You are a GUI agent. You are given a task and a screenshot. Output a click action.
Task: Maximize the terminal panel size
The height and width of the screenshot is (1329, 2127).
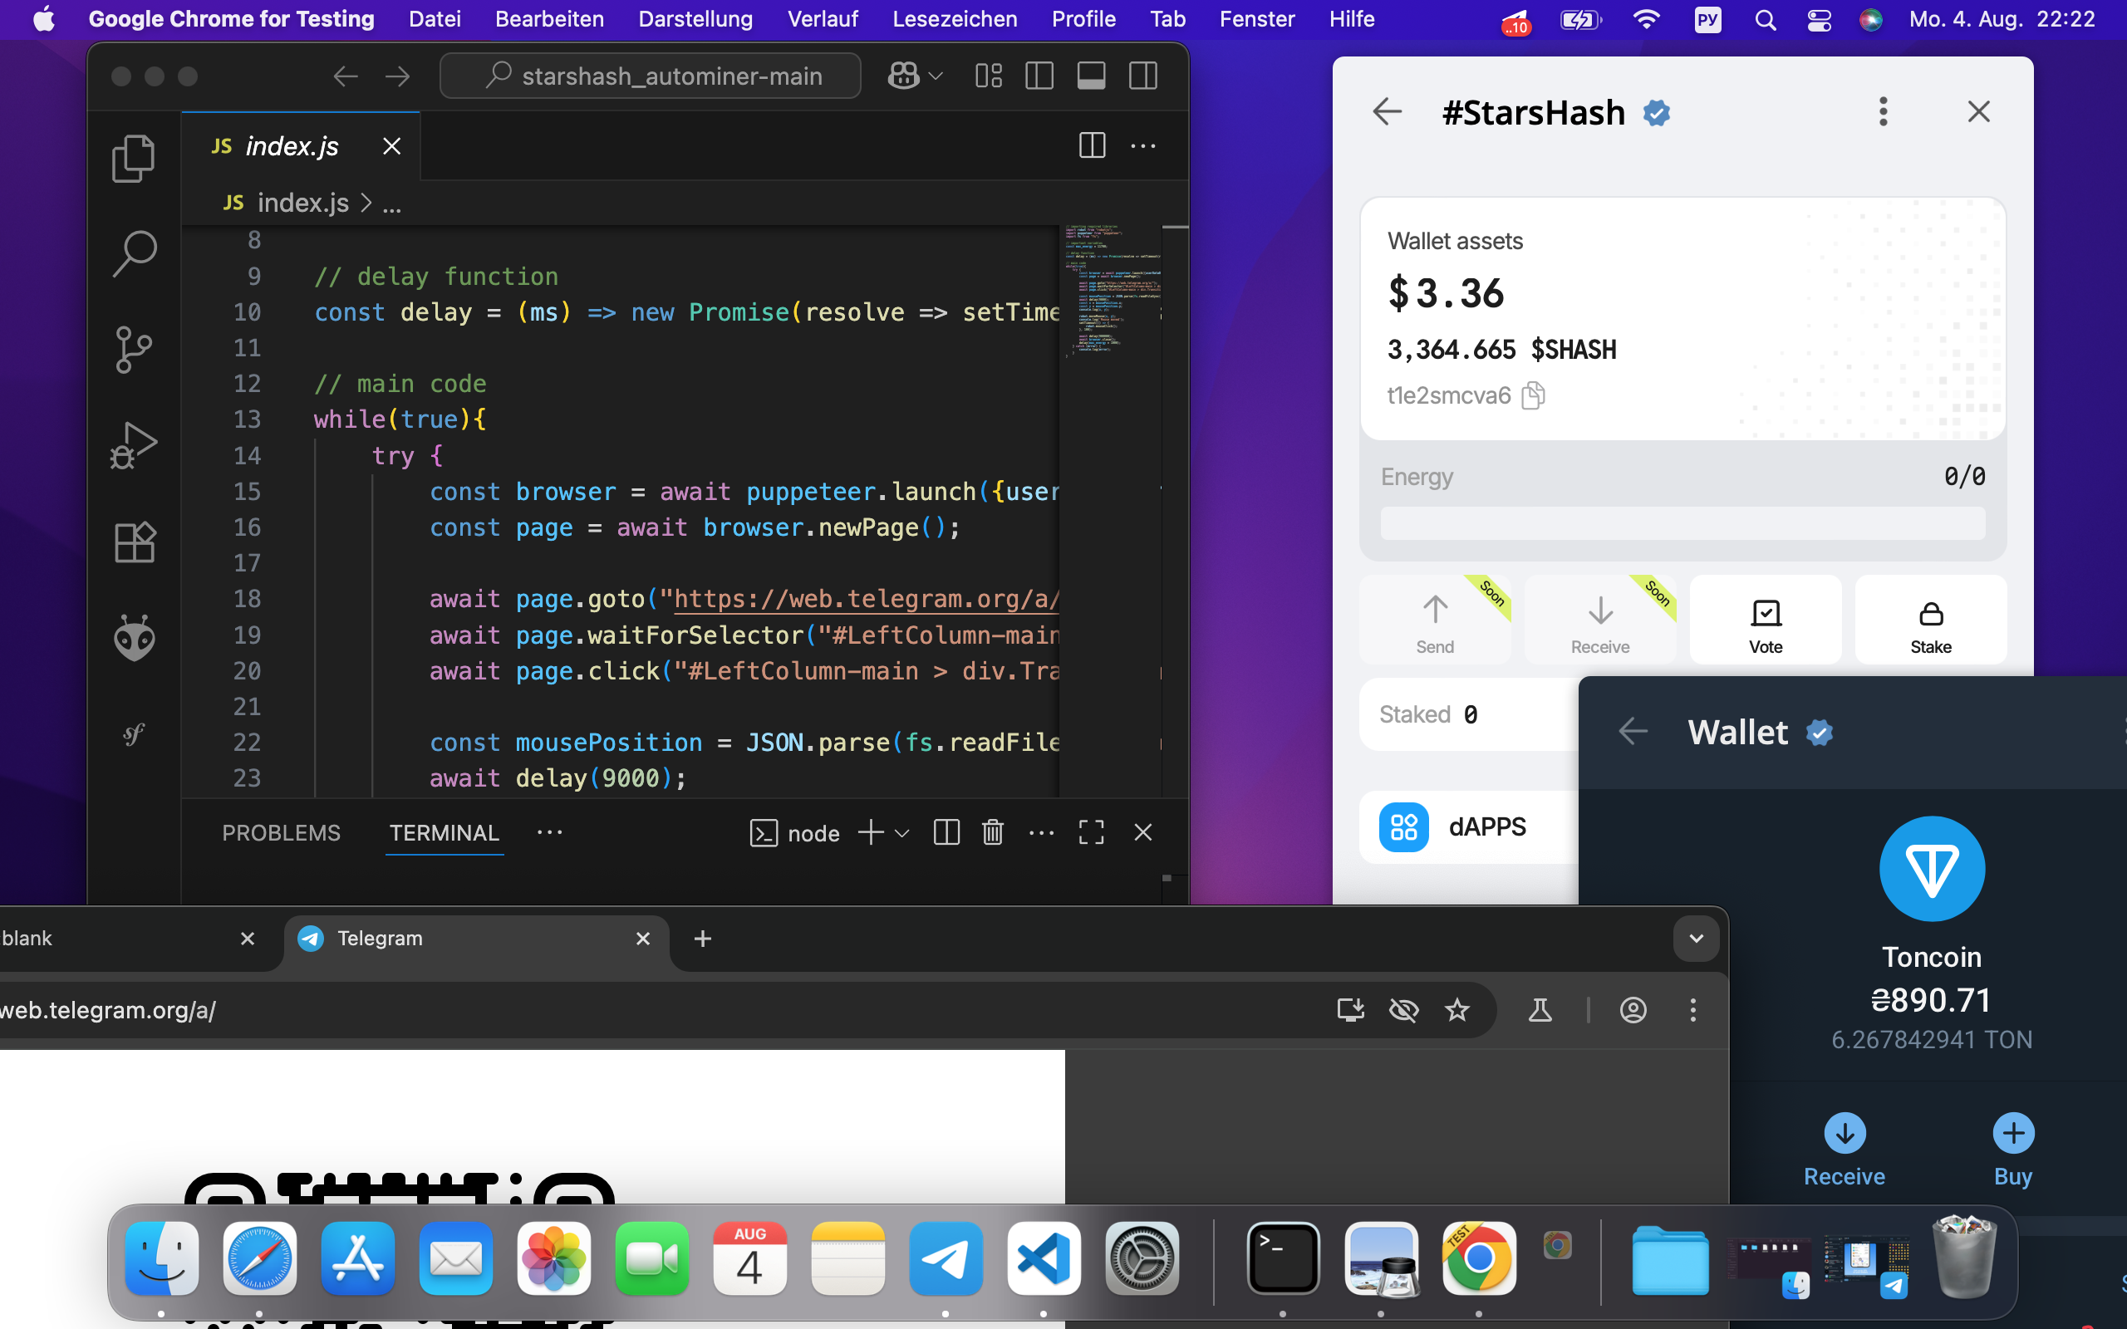(1092, 831)
